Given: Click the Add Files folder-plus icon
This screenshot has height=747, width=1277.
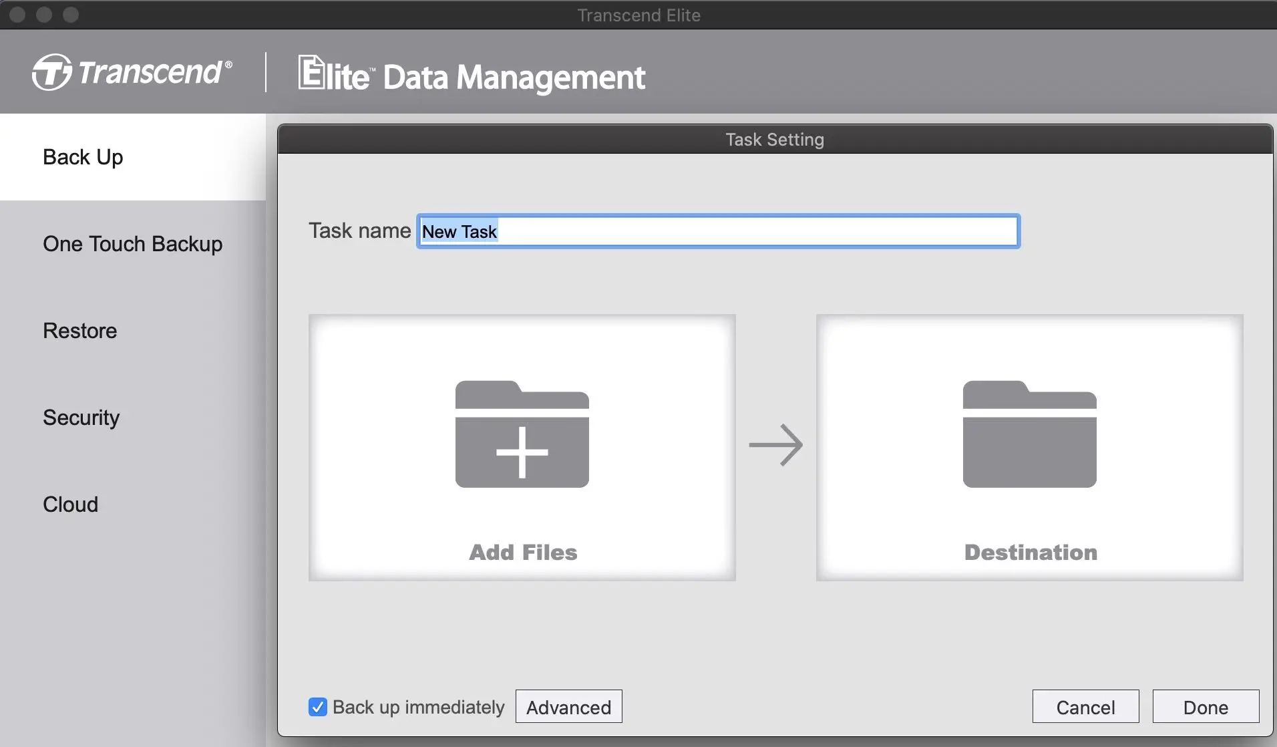Looking at the screenshot, I should [x=522, y=434].
